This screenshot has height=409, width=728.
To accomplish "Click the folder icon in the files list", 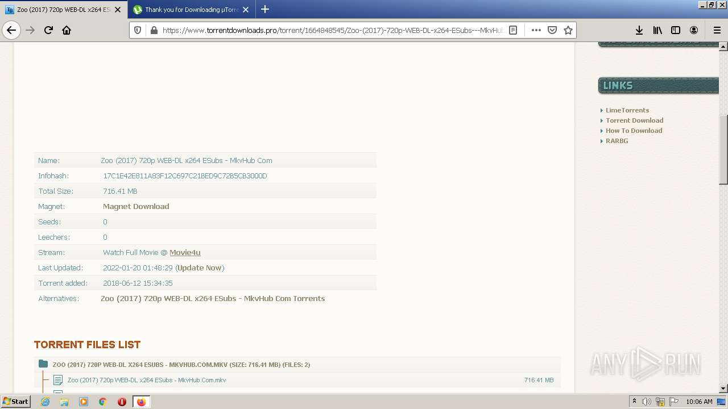I will pos(43,364).
